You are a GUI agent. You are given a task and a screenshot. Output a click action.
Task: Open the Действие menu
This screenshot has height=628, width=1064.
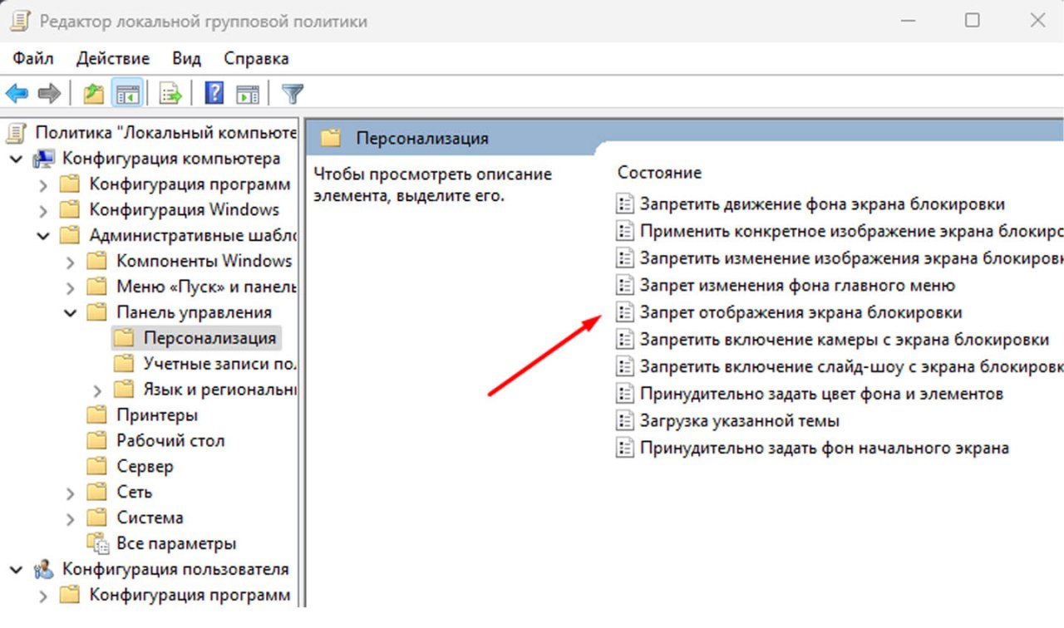click(x=113, y=58)
